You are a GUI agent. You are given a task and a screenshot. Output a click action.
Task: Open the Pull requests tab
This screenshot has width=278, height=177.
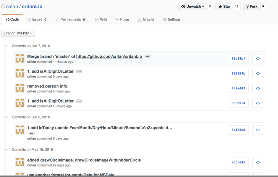click(71, 19)
